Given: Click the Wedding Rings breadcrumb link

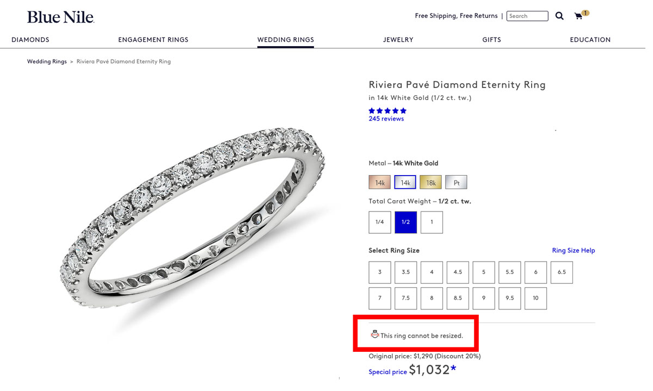Looking at the screenshot, I should tap(47, 61).
